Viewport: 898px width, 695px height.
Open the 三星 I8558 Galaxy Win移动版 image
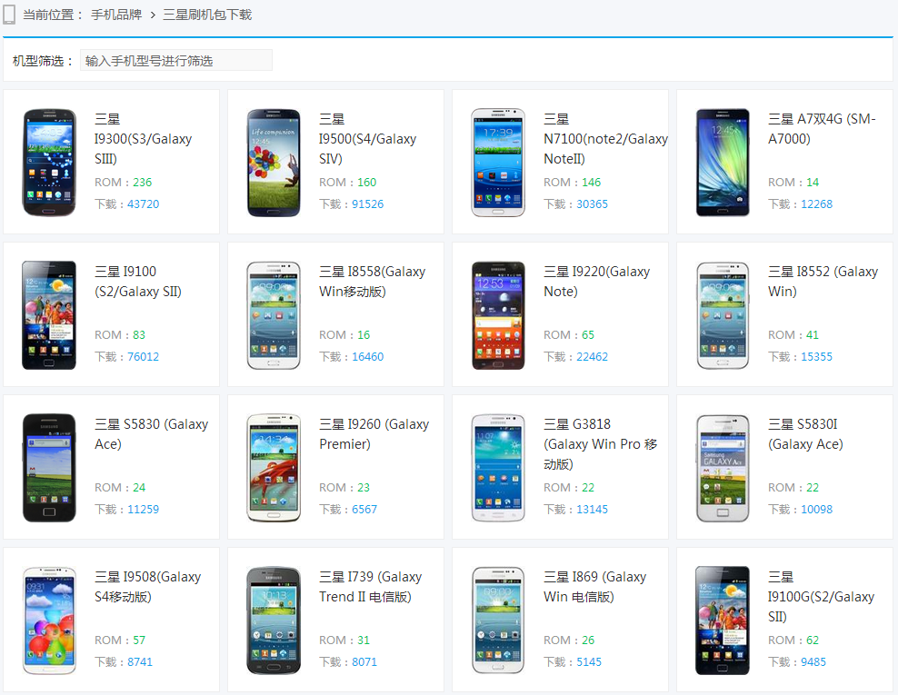[x=274, y=315]
